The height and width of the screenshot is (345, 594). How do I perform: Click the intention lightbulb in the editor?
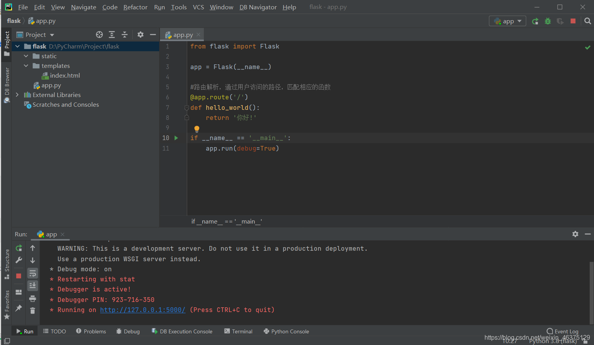point(197,128)
